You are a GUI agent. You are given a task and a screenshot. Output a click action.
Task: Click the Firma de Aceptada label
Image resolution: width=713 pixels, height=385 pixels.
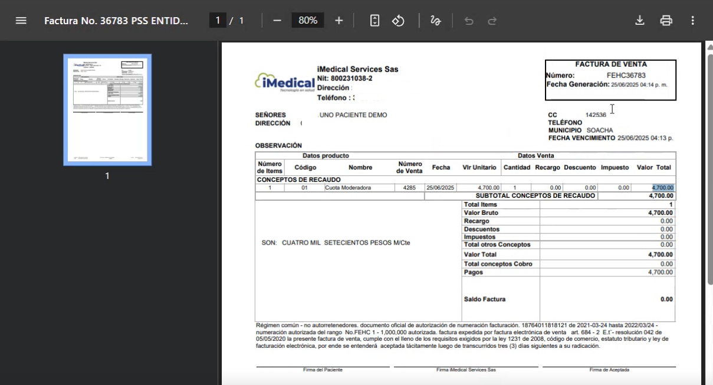click(x=609, y=370)
